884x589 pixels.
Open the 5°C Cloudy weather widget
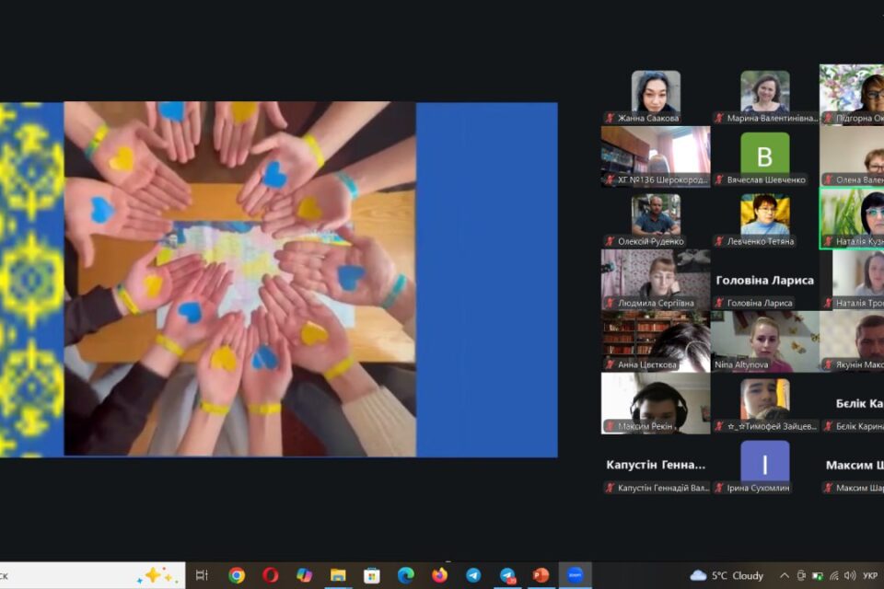pos(727,575)
